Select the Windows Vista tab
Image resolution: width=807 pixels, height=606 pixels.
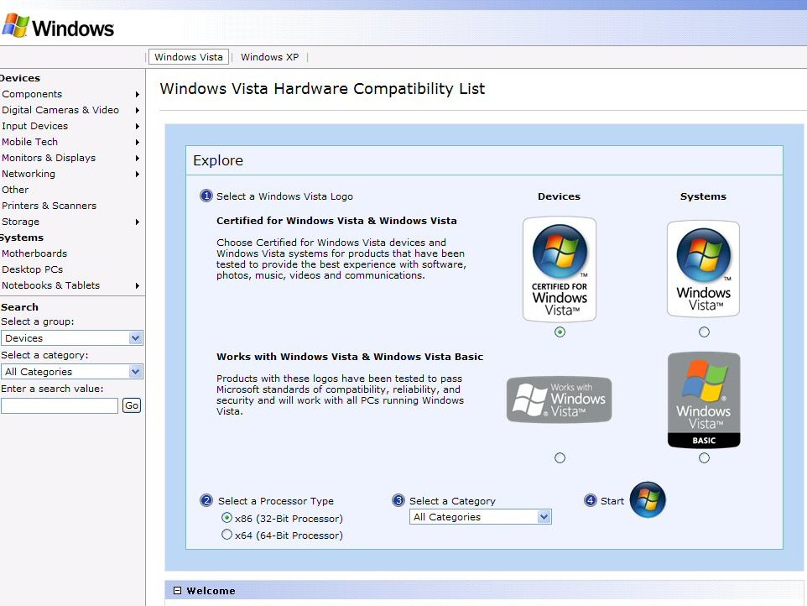(x=188, y=56)
